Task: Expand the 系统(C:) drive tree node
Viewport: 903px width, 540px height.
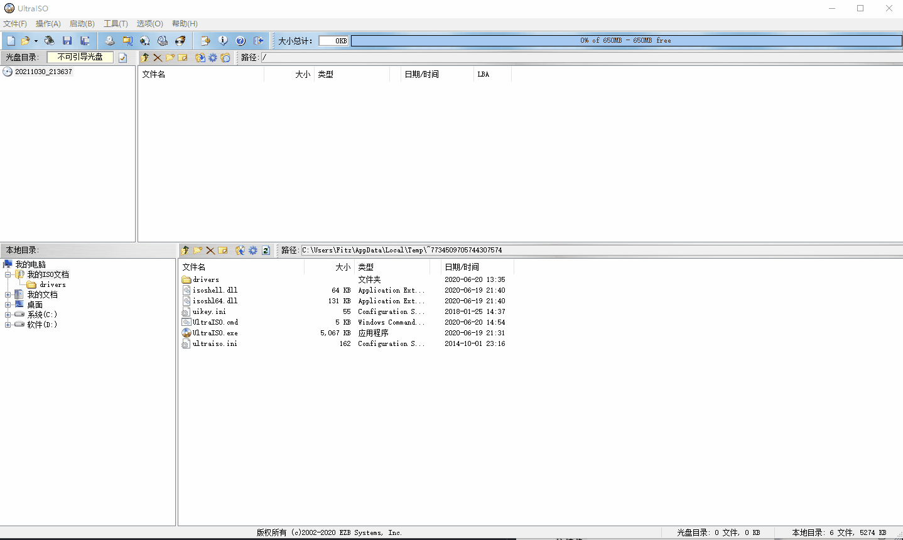Action: click(8, 315)
